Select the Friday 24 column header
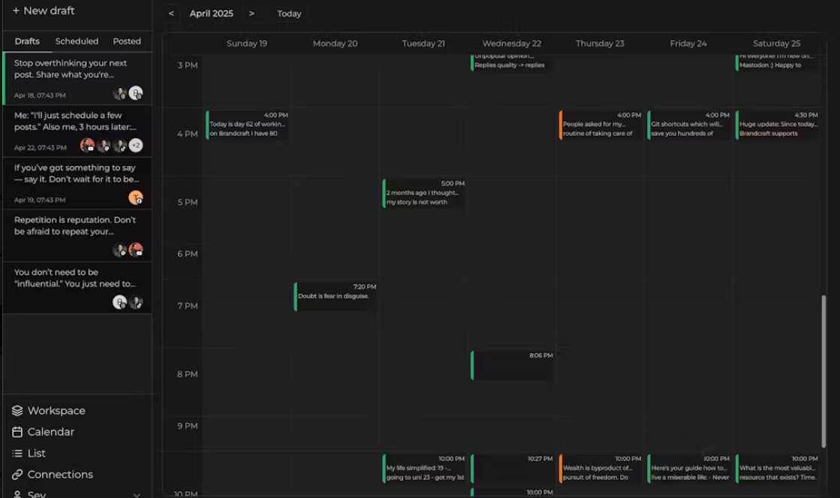 (x=688, y=44)
